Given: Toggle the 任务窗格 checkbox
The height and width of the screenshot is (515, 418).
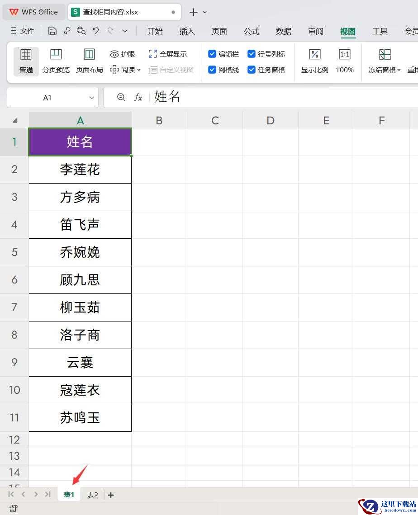Looking at the screenshot, I should point(252,70).
